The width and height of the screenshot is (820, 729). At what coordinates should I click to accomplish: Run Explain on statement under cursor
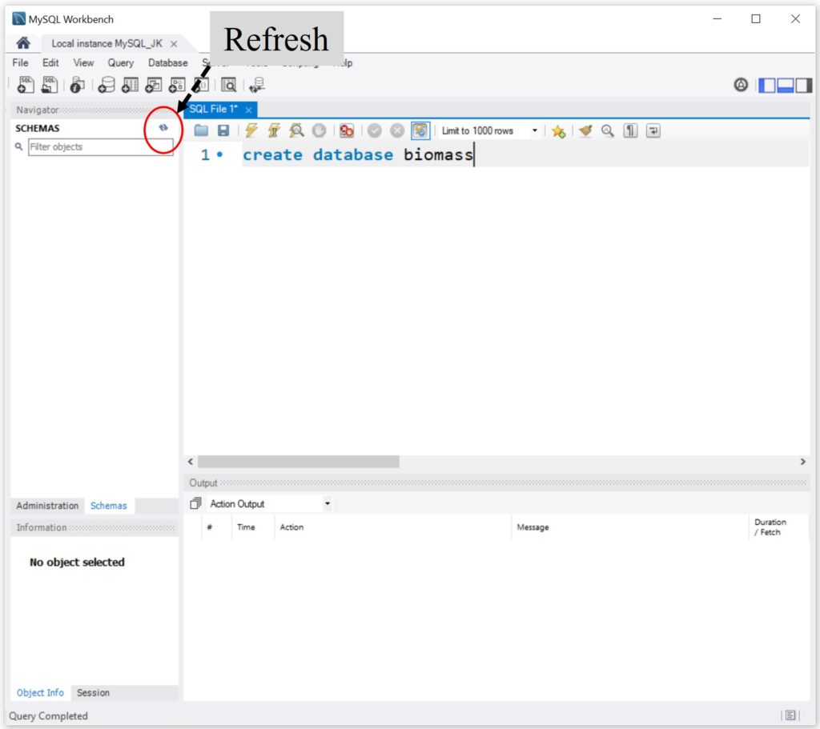pyautogui.click(x=296, y=131)
